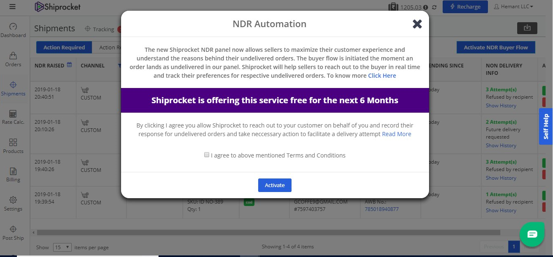The width and height of the screenshot is (553, 257).
Task: Click the horizontal table scrollbar
Action: [x=268, y=232]
